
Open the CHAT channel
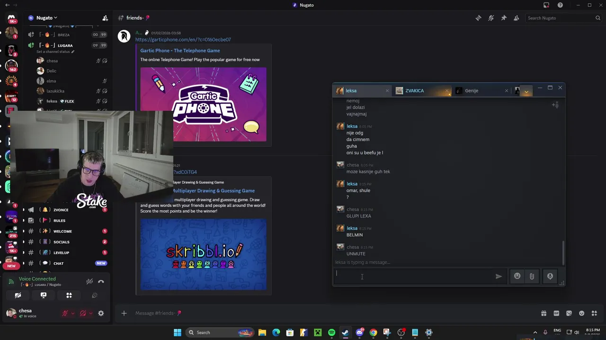coord(59,263)
